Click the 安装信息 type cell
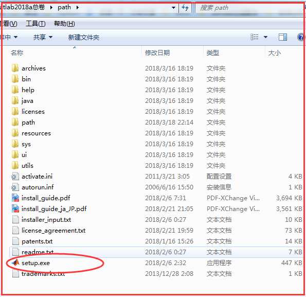The width and height of the screenshot is (306, 297). pos(219,187)
